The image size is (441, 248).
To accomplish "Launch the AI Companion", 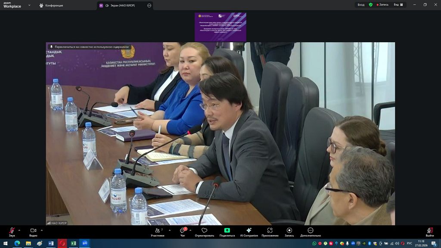I will pos(249,231).
